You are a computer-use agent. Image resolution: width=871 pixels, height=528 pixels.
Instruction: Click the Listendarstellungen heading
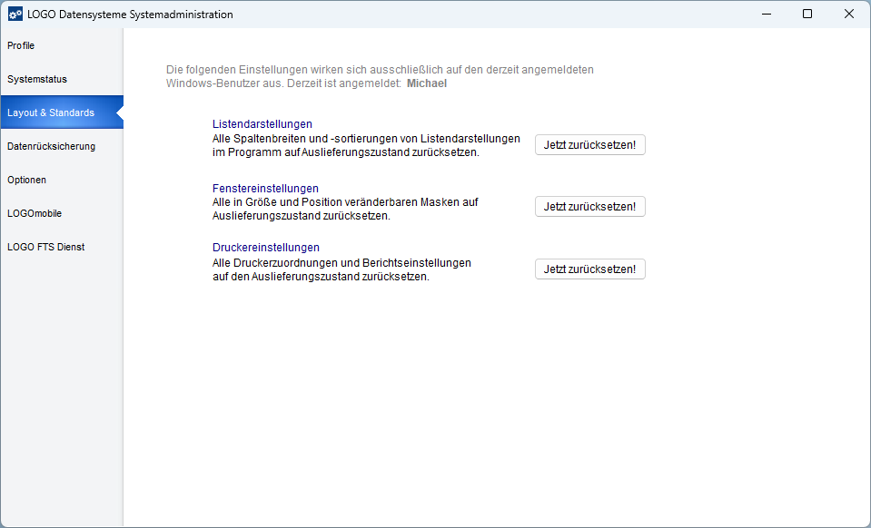(262, 124)
